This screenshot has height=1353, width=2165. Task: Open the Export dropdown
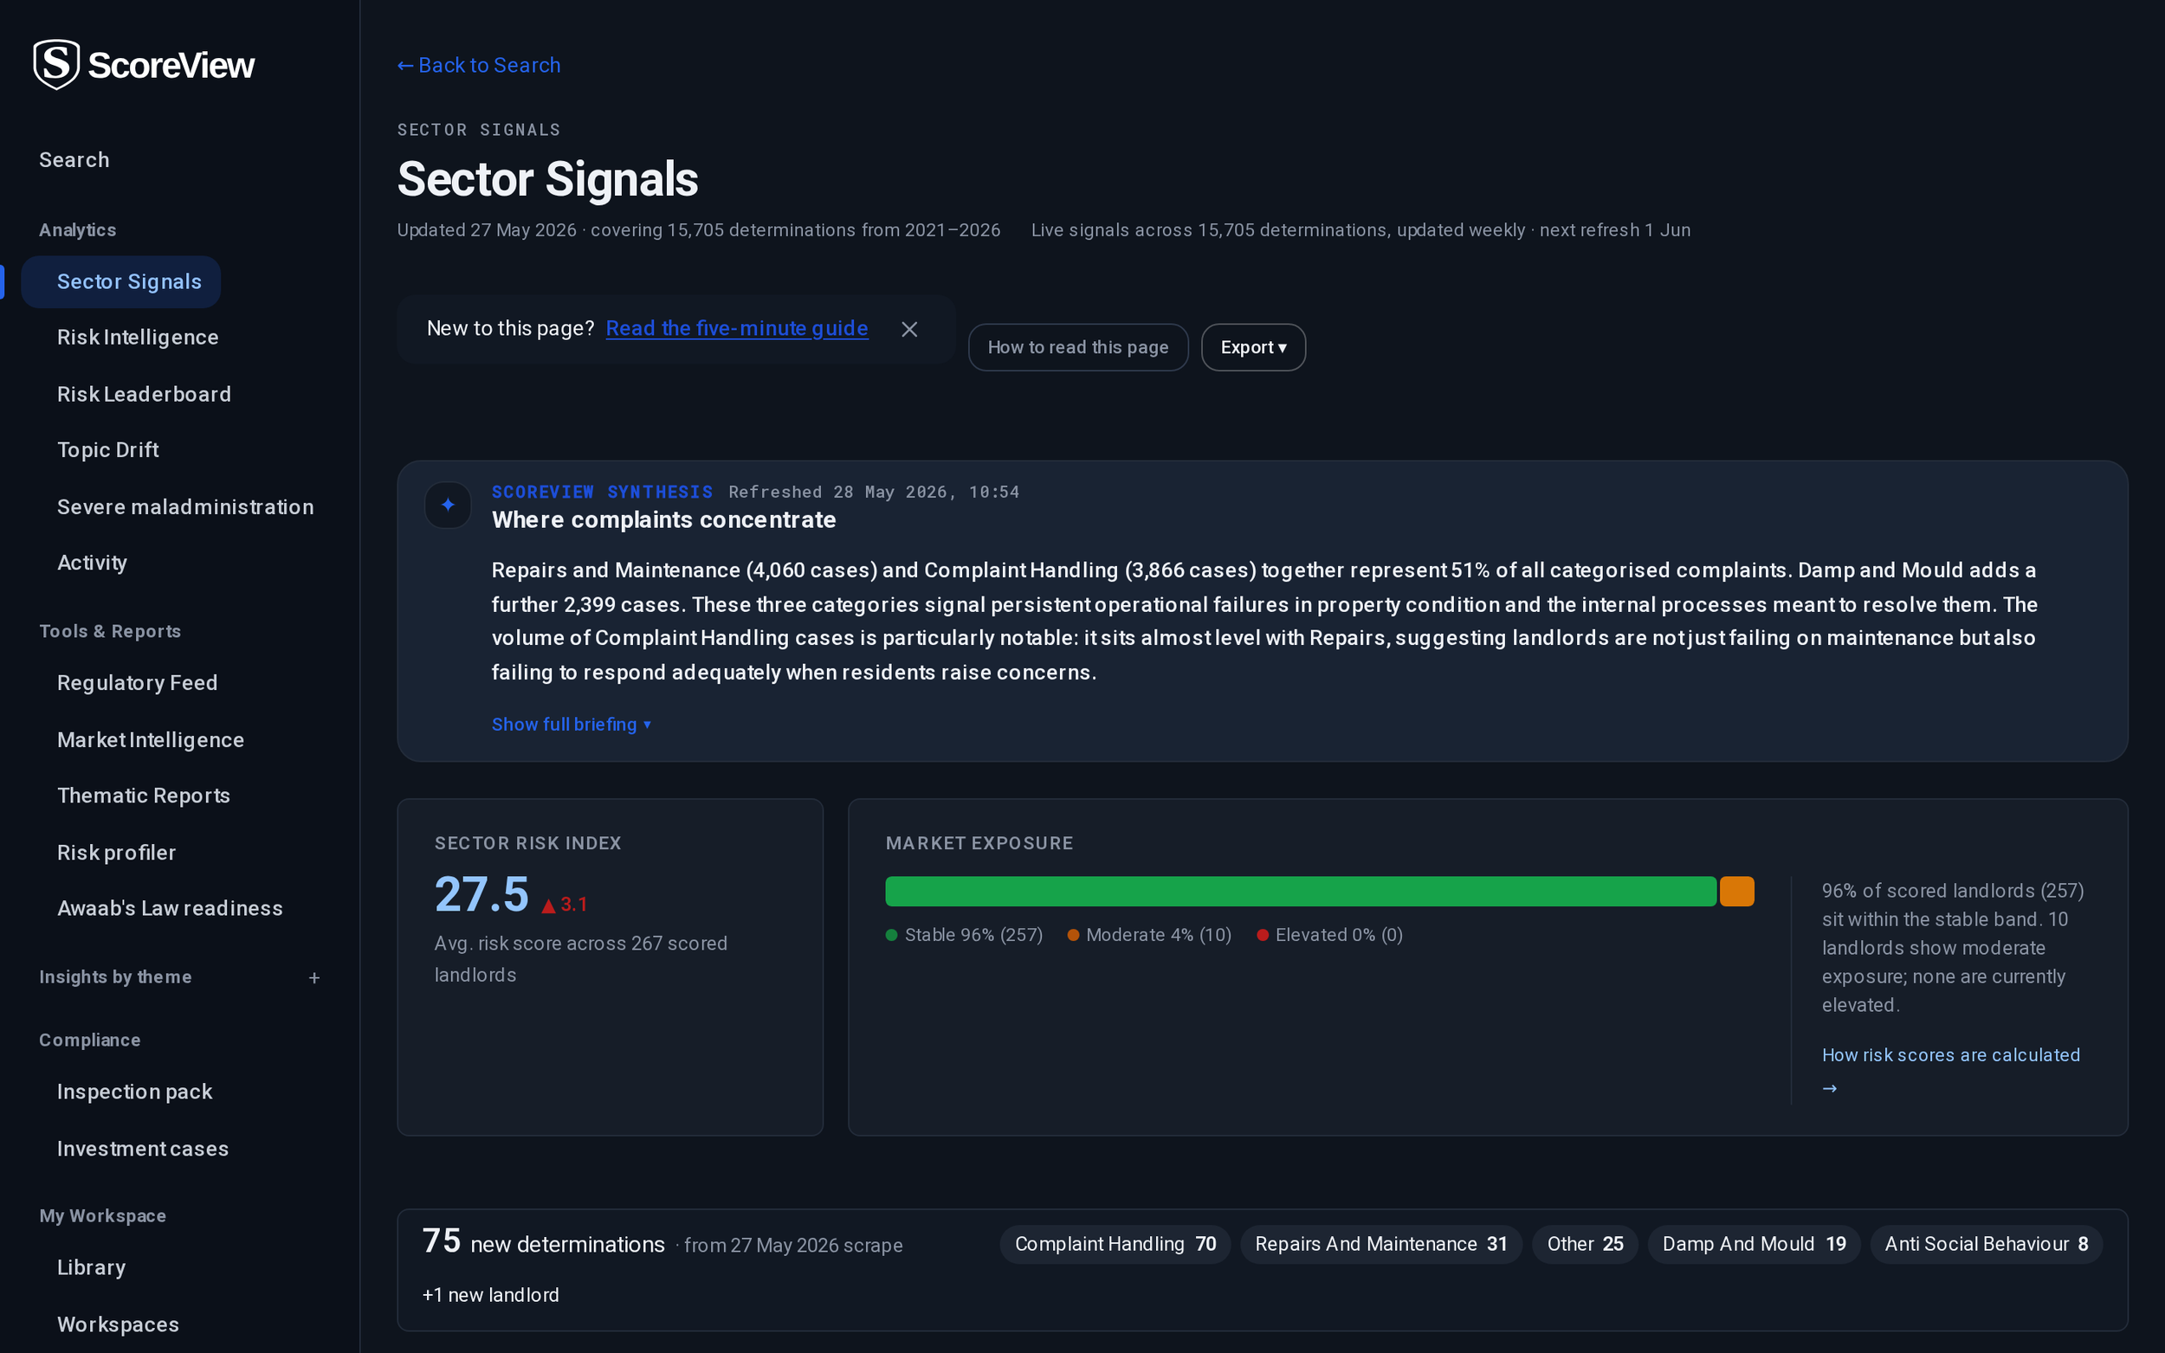tap(1253, 347)
